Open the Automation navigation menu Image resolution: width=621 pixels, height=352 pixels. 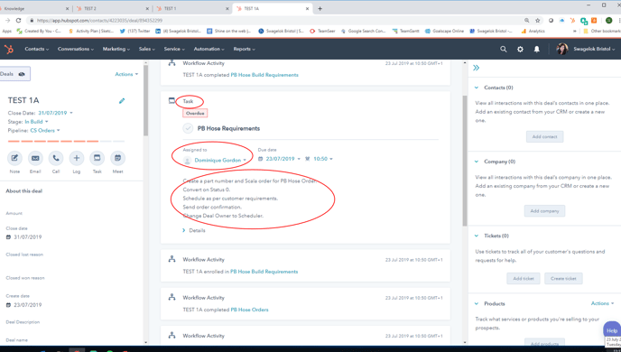[209, 49]
